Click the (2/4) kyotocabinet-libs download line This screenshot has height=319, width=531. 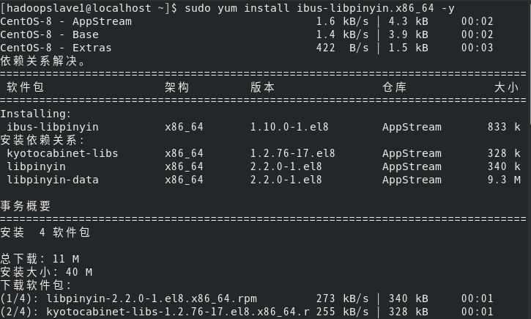pyautogui.click(x=247, y=312)
